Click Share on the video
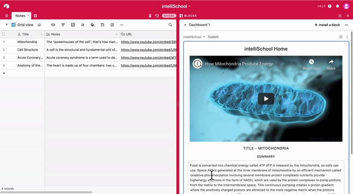This screenshot has width=353, height=194. pyautogui.click(x=331, y=64)
